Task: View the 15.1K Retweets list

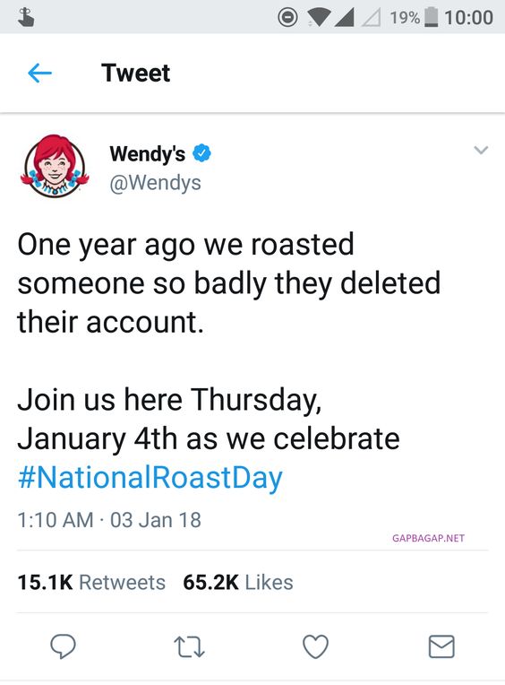Action: (91, 582)
